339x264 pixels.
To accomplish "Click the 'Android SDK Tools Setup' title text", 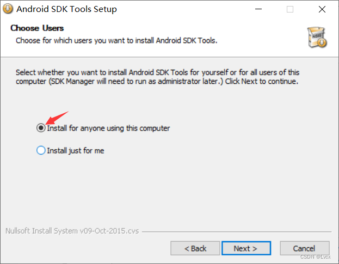I will coord(66,9).
